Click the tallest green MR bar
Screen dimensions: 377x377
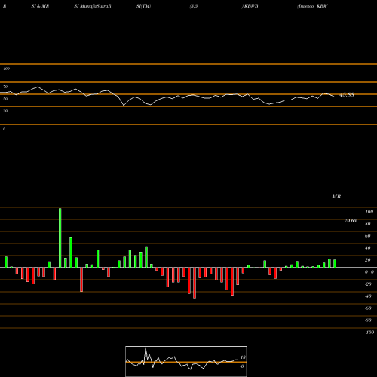60,238
